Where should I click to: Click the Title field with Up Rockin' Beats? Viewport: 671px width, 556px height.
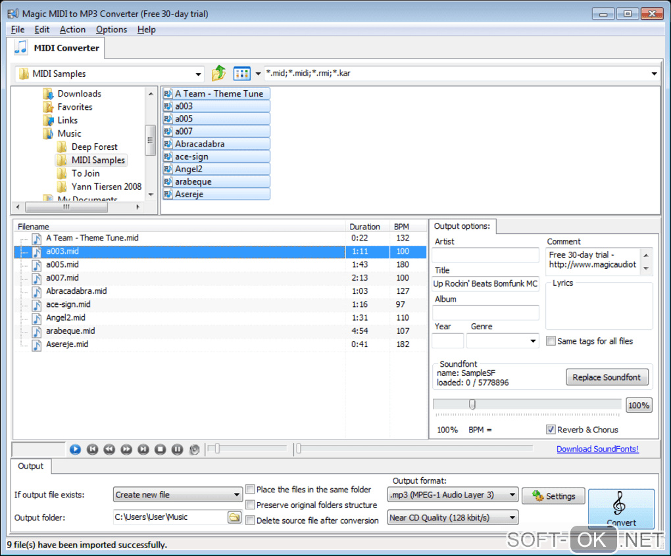[485, 284]
